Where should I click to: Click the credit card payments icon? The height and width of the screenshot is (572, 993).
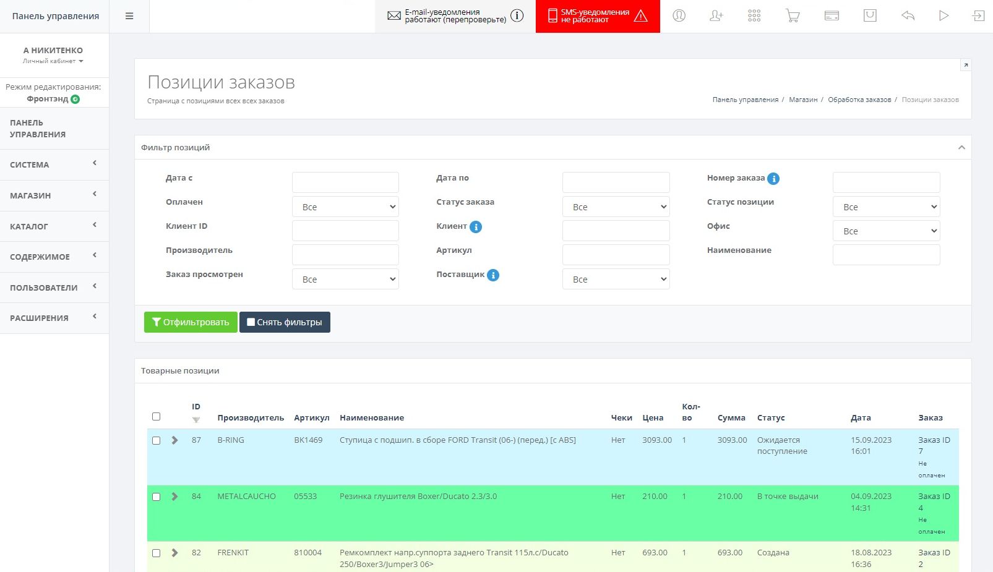coord(832,16)
